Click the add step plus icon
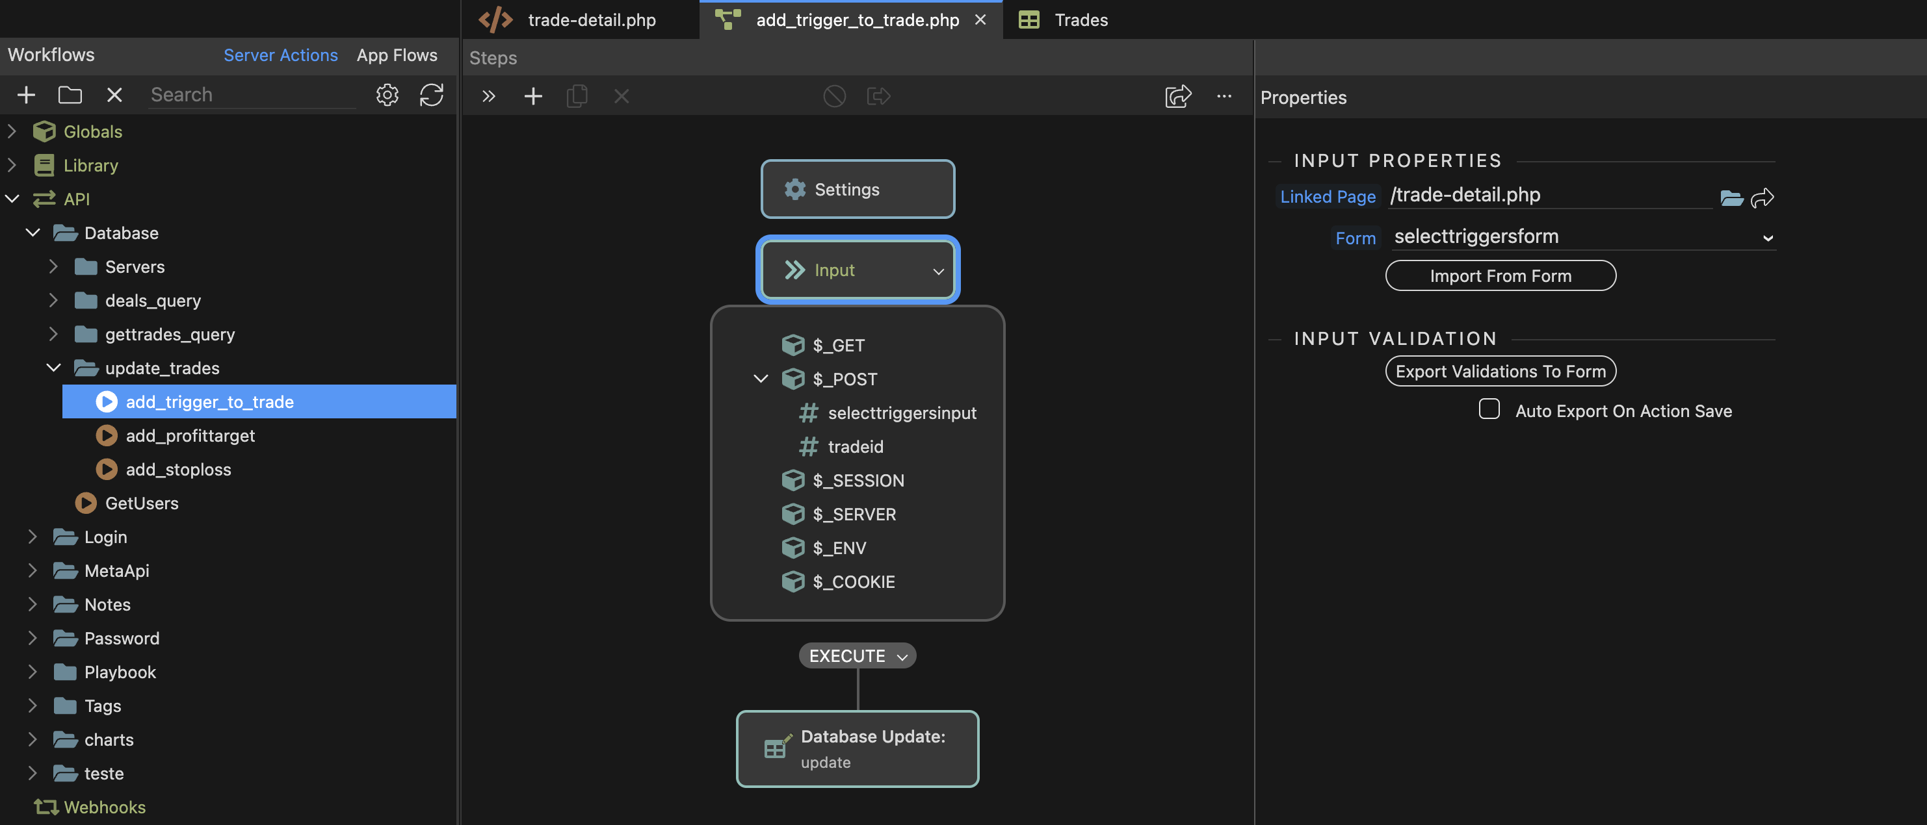1927x825 pixels. pyautogui.click(x=532, y=96)
